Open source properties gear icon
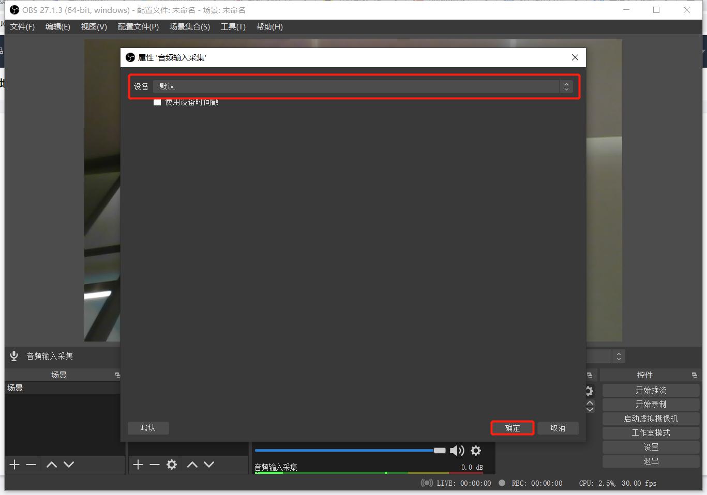707x495 pixels. (x=172, y=465)
